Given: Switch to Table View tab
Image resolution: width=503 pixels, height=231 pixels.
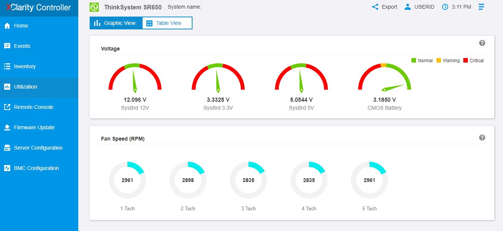Looking at the screenshot, I should [x=167, y=23].
